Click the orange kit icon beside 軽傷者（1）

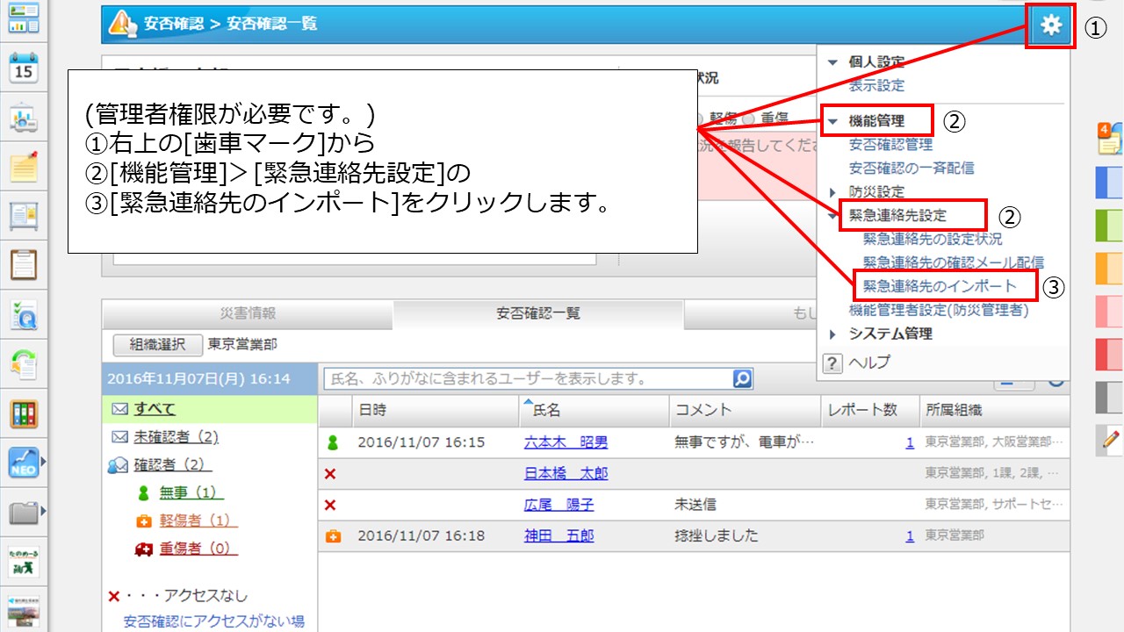pyautogui.click(x=144, y=521)
